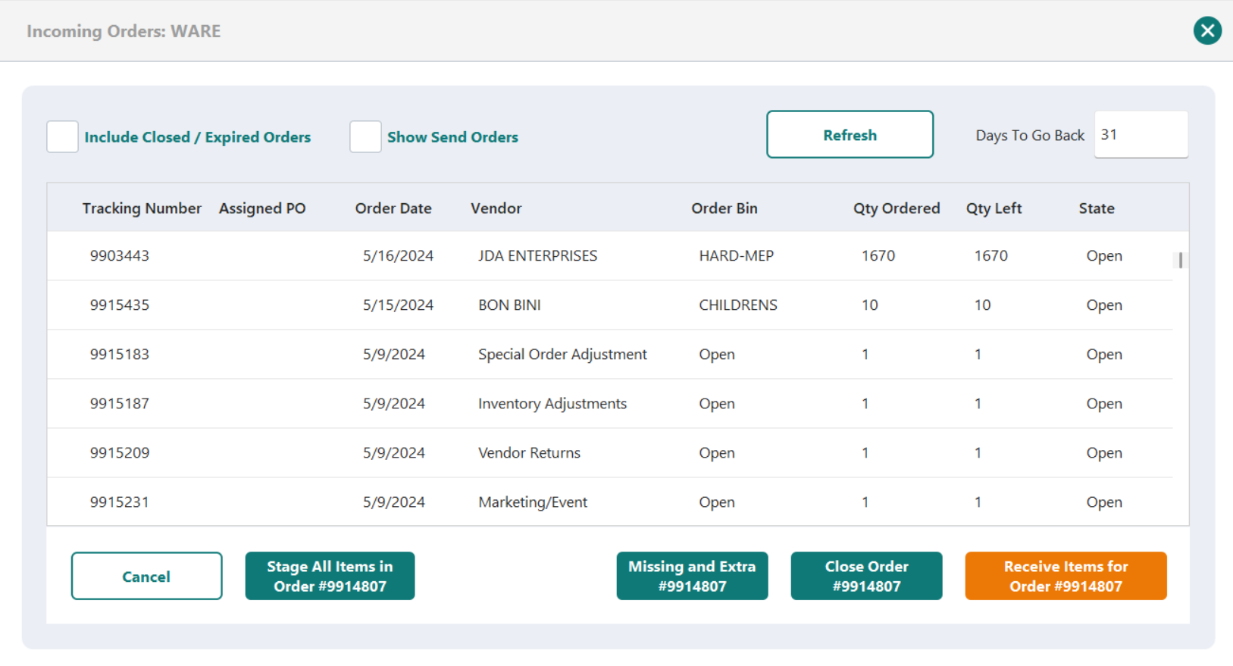
Task: Click the BON BINI vendor cell
Action: click(509, 305)
